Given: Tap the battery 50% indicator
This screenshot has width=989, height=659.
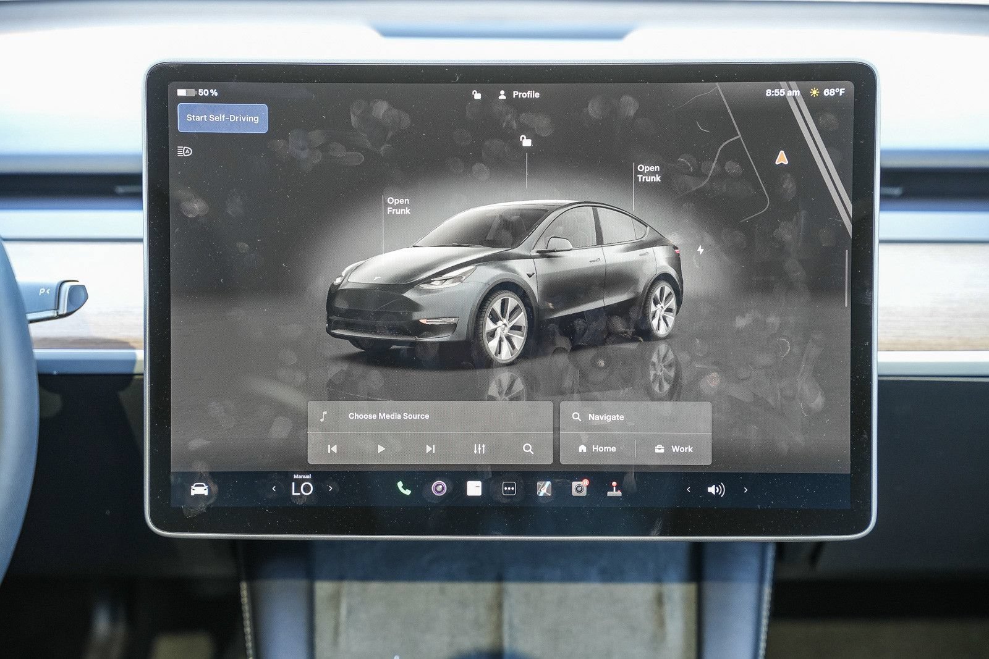Looking at the screenshot, I should click(x=197, y=93).
